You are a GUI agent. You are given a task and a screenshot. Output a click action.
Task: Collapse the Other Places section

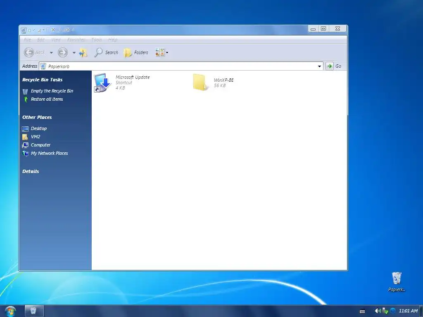pyautogui.click(x=37, y=117)
